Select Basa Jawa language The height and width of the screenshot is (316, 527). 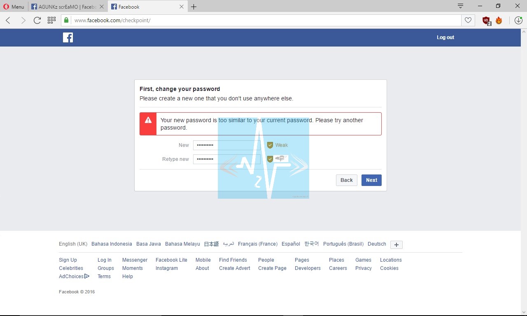(149, 244)
